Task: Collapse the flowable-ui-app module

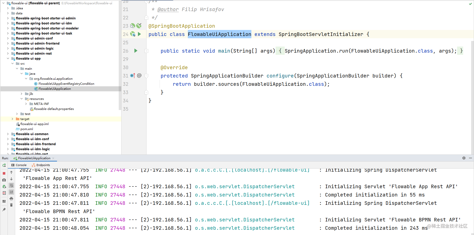Action: point(8,59)
